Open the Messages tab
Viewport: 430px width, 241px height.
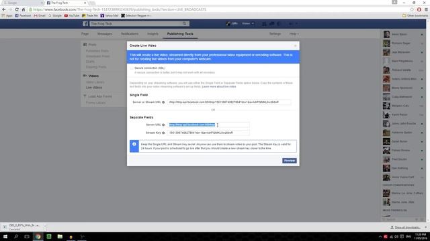coord(105,34)
